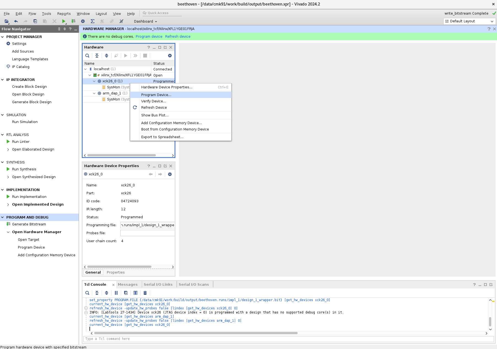The width and height of the screenshot is (497, 349).
Task: Expand Open Synthesized Design
Action: tap(8, 177)
